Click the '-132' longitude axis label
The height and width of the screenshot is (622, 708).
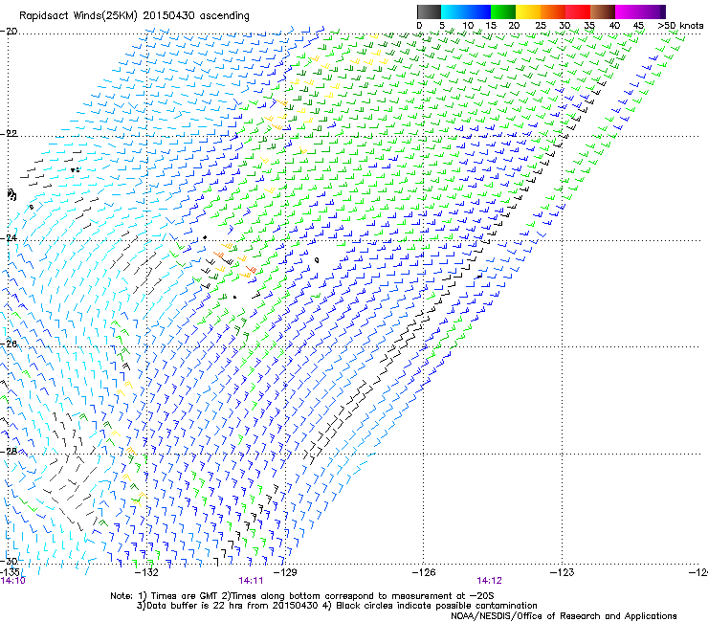[x=146, y=572]
